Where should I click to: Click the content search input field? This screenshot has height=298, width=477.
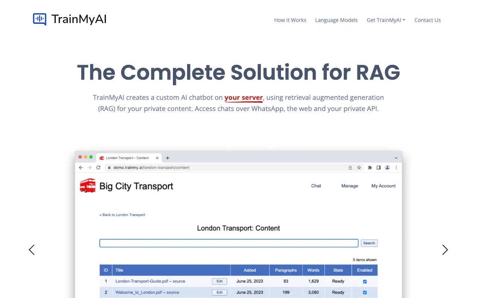point(229,243)
